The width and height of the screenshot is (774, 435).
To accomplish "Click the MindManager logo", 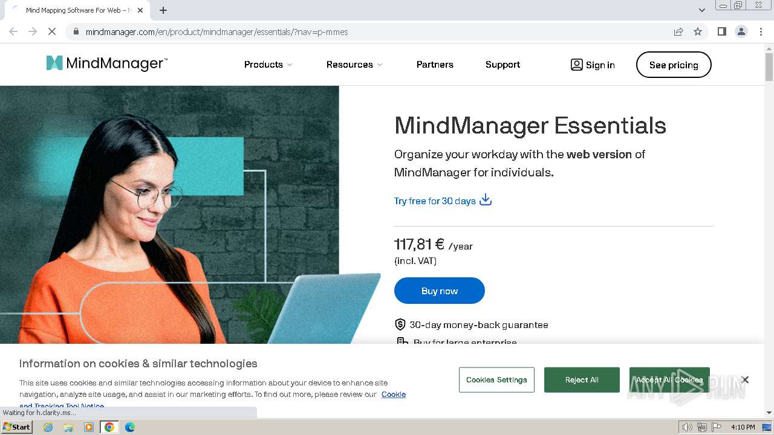I will [x=107, y=63].
